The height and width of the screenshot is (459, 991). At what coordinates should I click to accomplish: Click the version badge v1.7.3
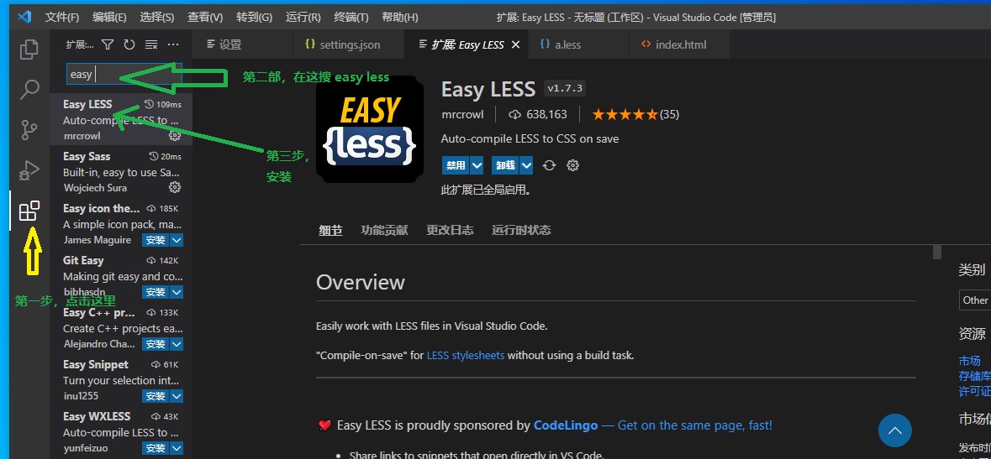click(564, 88)
